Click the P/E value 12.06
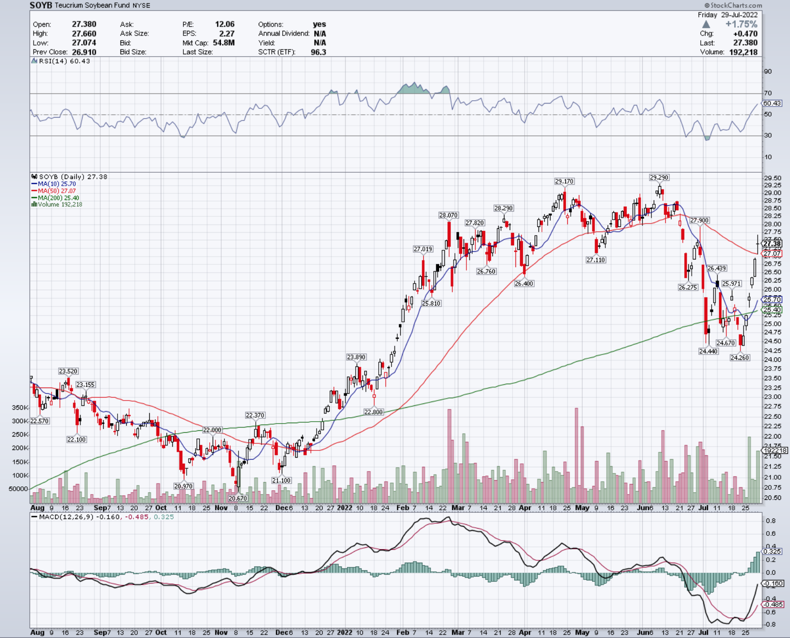Screen dimensions: 790x638 tap(225, 24)
